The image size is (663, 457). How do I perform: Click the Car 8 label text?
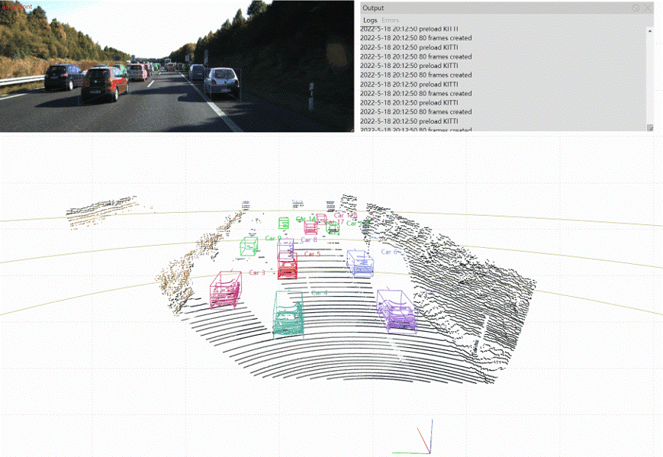pyautogui.click(x=309, y=240)
